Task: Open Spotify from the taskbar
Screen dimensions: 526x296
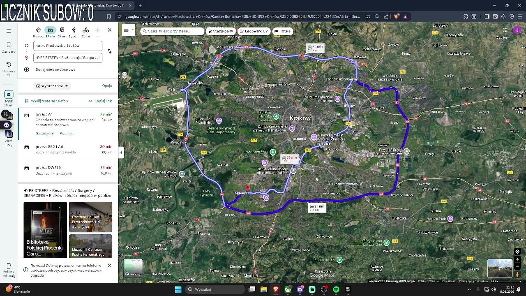Action: click(336, 289)
